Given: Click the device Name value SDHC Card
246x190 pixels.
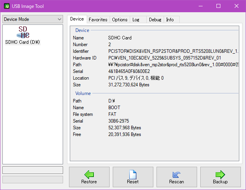Looking at the screenshot, I should click(120, 38).
